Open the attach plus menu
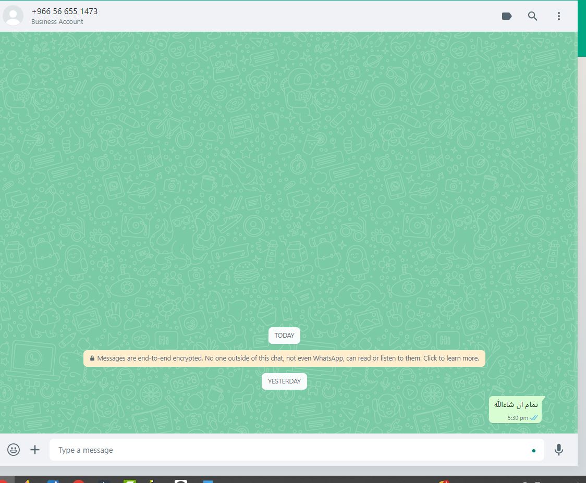 point(35,449)
